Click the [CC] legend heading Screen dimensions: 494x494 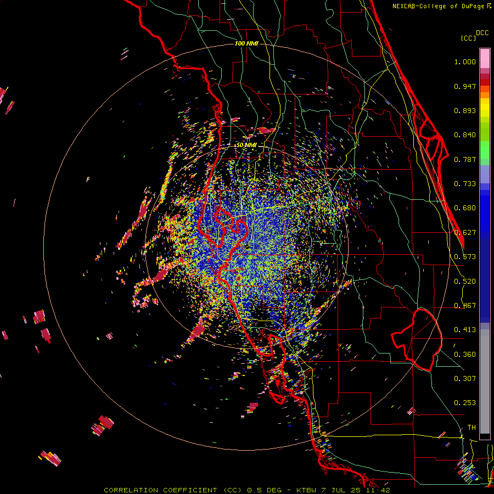pyautogui.click(x=468, y=38)
